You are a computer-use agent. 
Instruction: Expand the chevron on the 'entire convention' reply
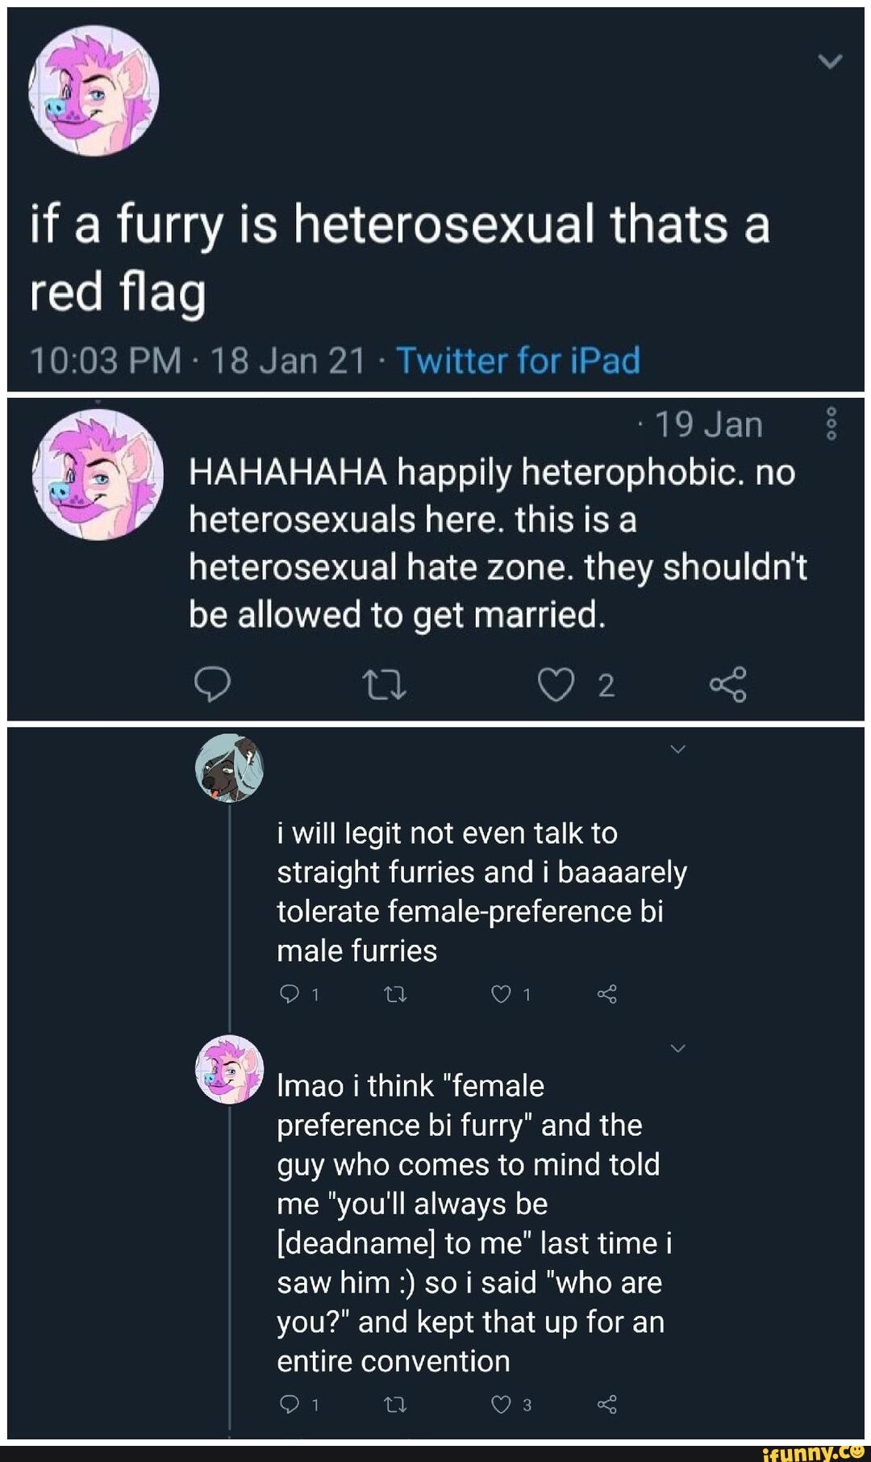677,1048
